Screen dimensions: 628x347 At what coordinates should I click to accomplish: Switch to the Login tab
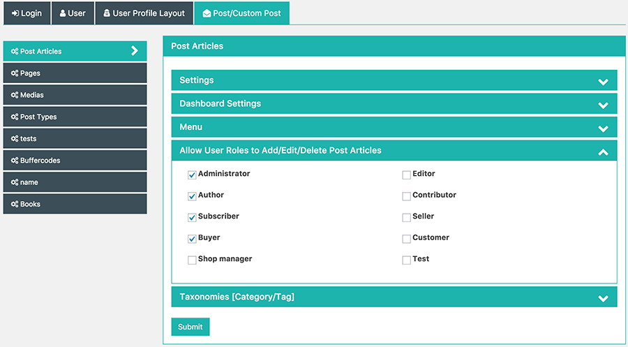pos(27,13)
